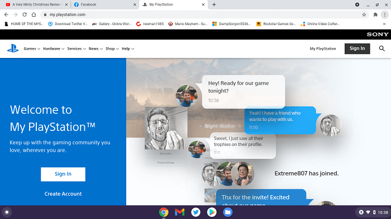The image size is (391, 219).
Task: Open the My PlayStation header link
Action: tap(323, 49)
